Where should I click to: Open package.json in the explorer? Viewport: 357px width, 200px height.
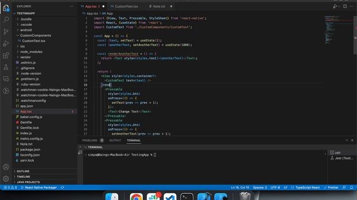coord(30,149)
